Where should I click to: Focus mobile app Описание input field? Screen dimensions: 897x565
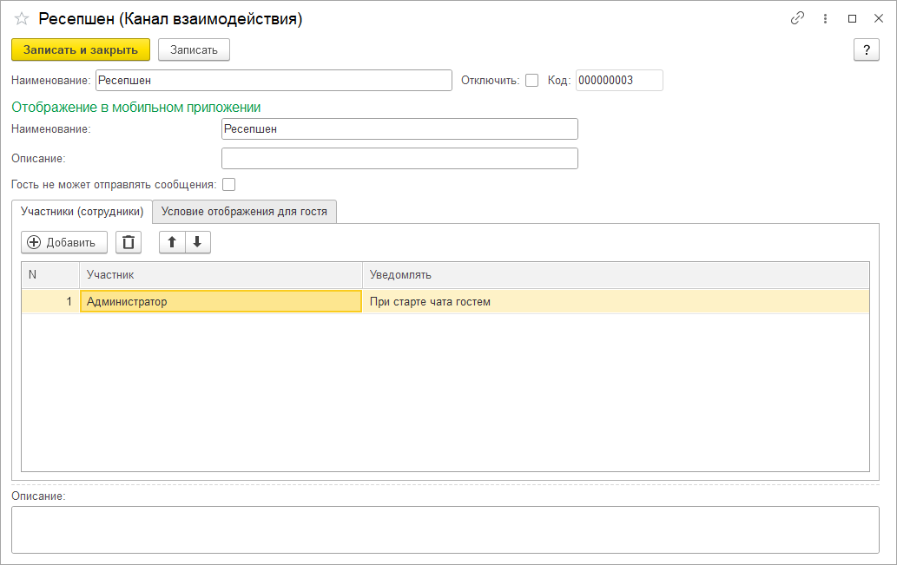click(399, 159)
